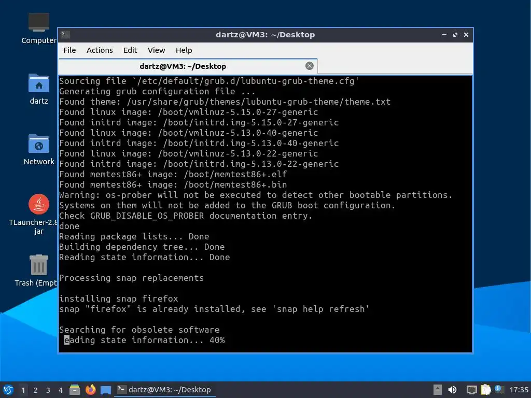Click the 'Generating grub configuration file' line
This screenshot has height=398, width=531.
157,91
